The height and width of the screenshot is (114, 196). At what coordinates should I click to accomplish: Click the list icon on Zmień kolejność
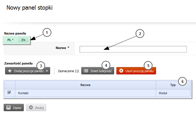[86, 71]
